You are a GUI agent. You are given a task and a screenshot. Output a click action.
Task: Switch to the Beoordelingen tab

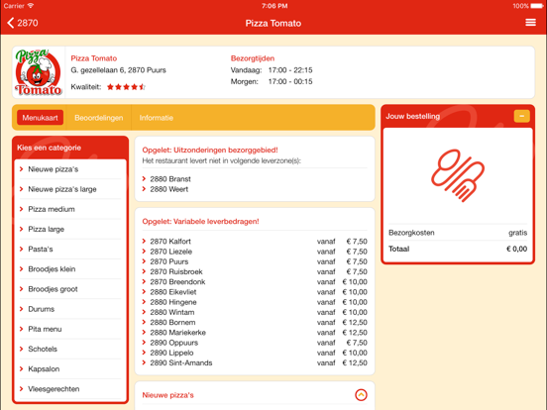[x=99, y=118]
